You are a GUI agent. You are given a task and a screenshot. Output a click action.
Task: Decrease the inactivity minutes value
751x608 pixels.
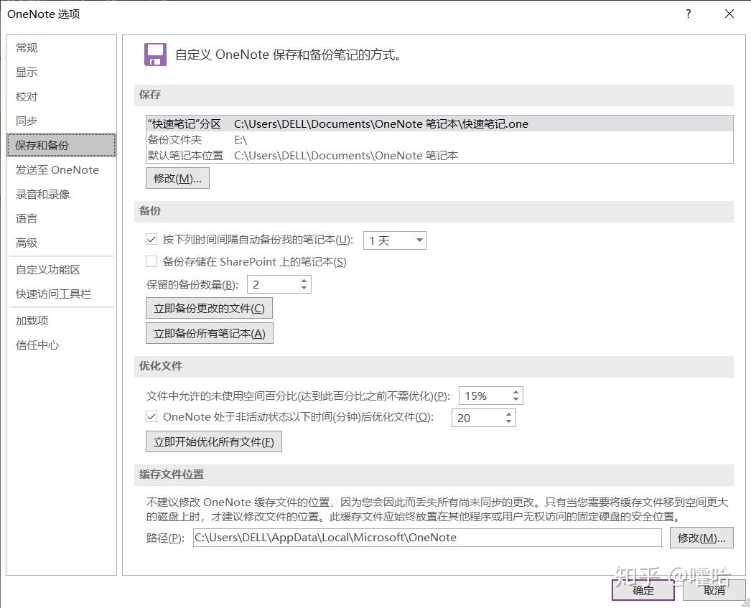[508, 422]
